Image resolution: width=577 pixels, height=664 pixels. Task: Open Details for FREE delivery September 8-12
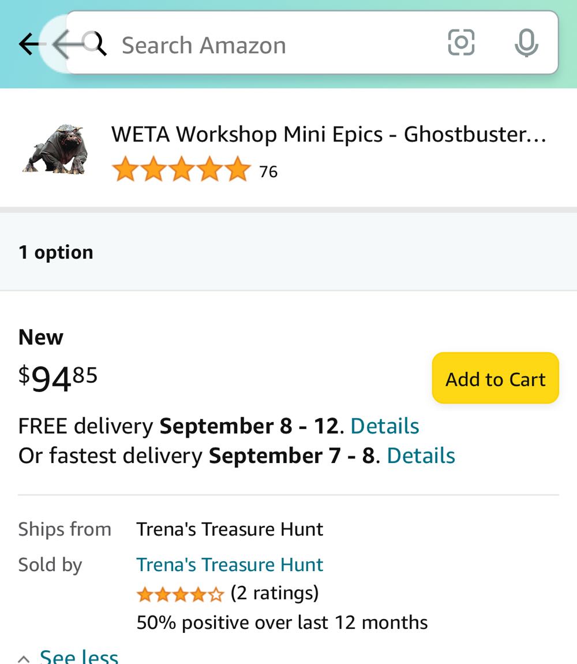385,426
